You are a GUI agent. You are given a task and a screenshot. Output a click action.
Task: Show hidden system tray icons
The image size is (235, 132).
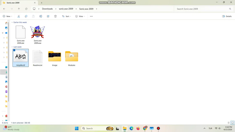204,128
